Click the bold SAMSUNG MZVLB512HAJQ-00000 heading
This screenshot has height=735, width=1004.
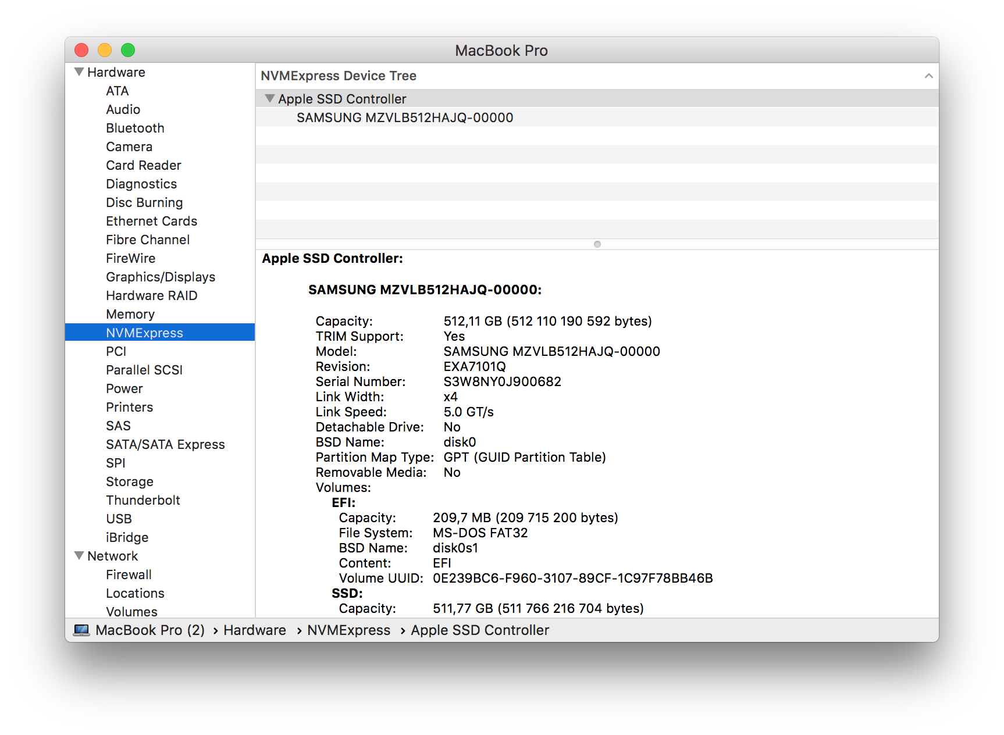point(425,290)
